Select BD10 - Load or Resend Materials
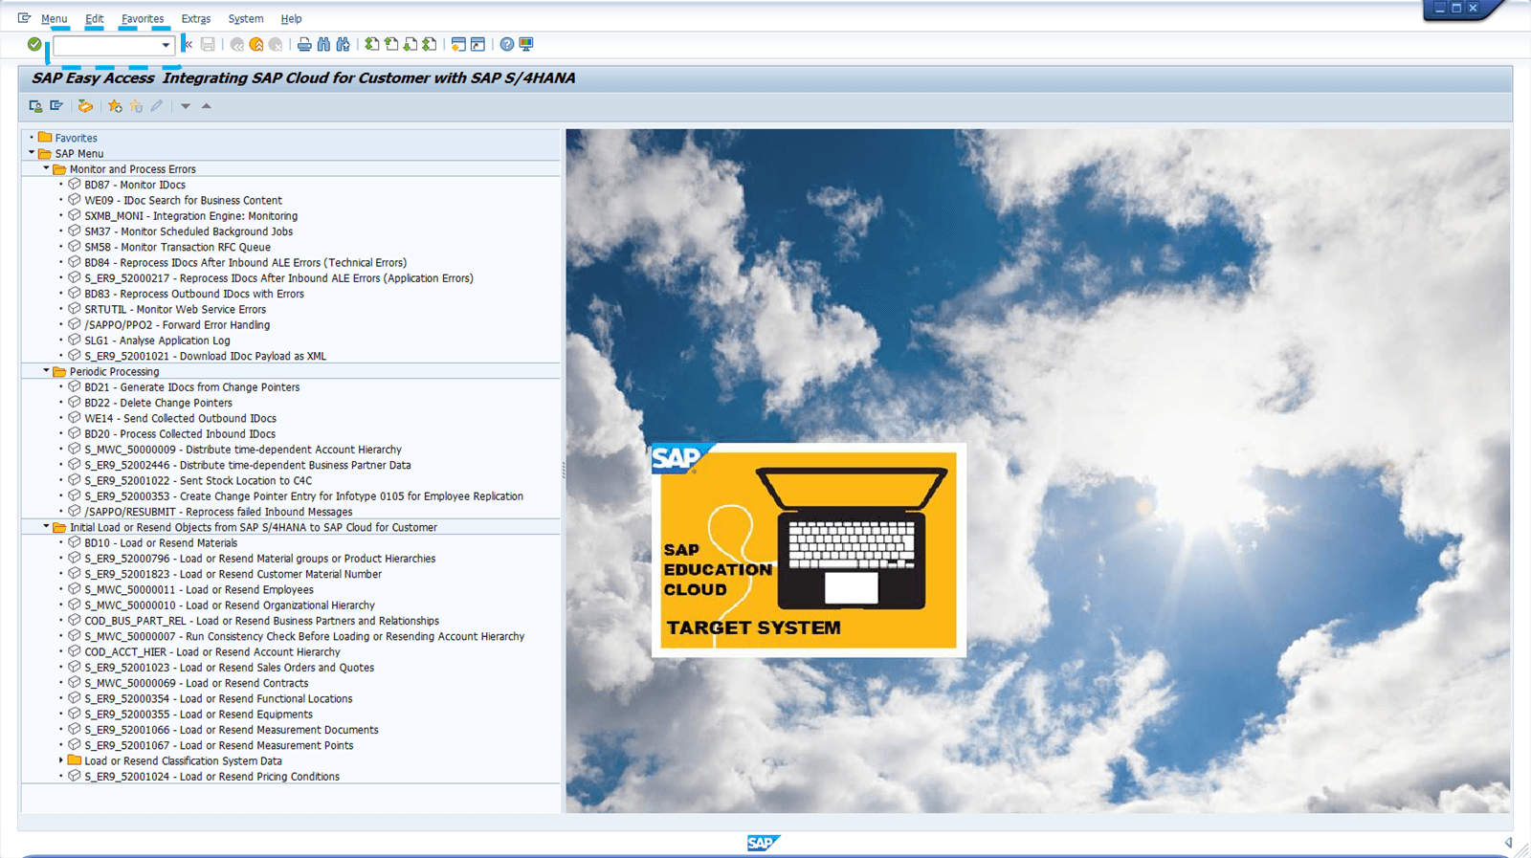 [161, 543]
